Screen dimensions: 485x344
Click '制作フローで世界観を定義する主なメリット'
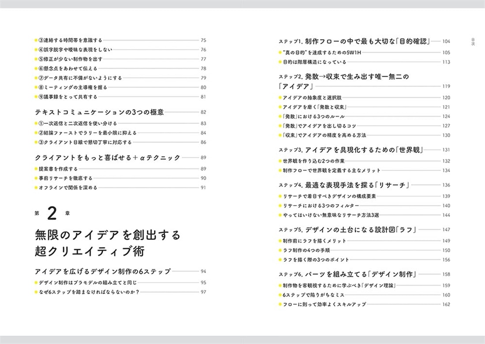(332, 170)
